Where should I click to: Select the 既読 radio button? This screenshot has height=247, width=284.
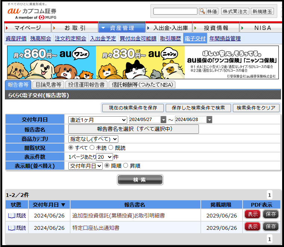111,148
